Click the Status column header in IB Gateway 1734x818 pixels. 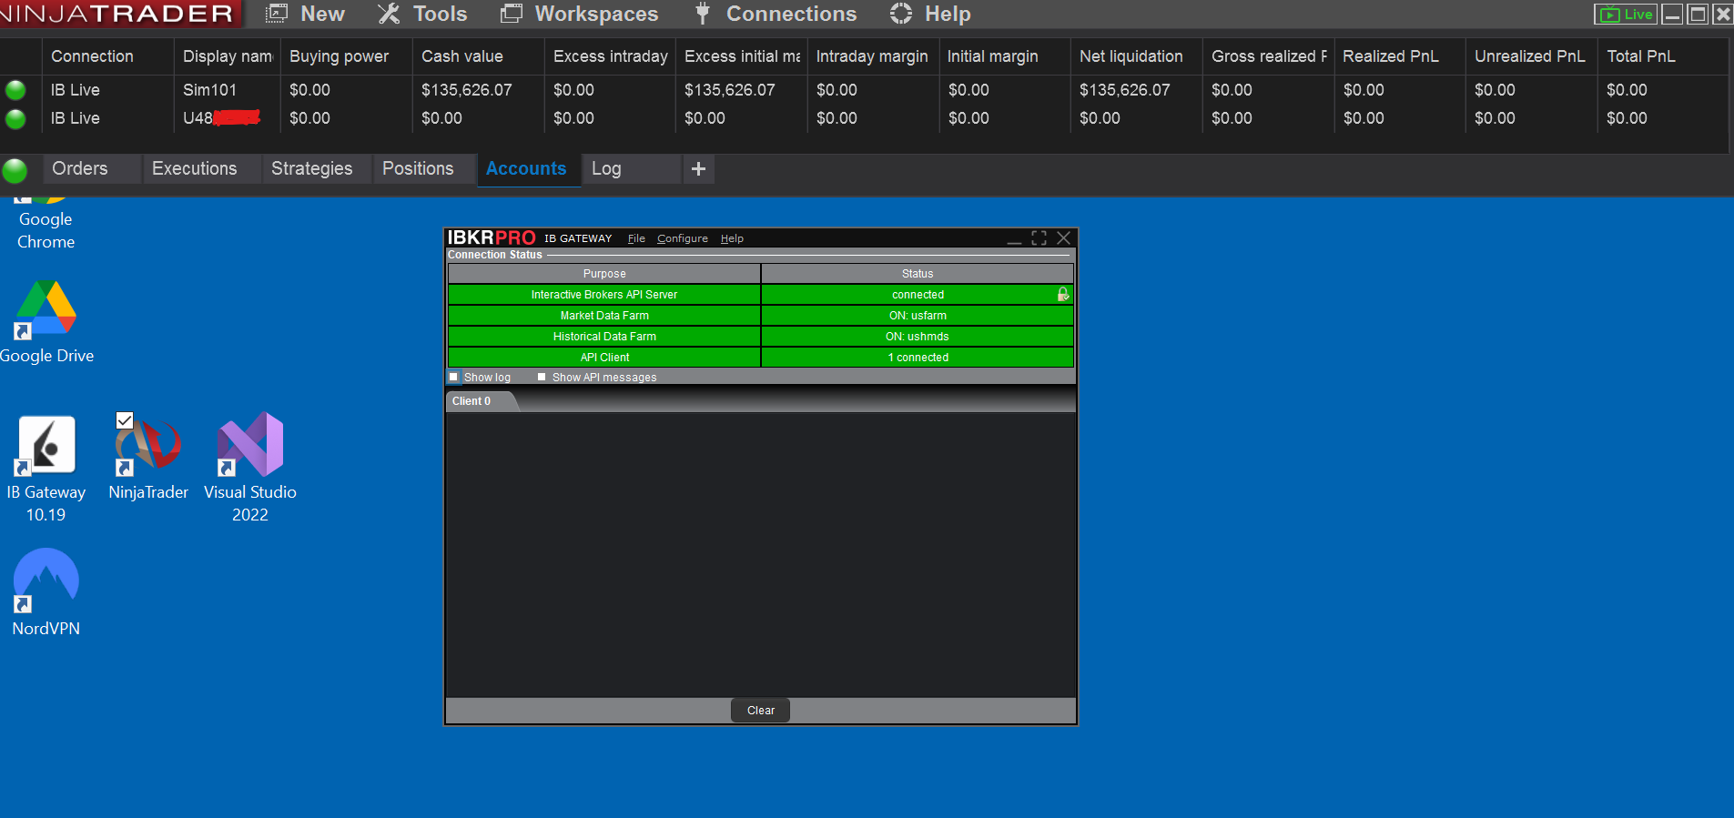point(918,273)
